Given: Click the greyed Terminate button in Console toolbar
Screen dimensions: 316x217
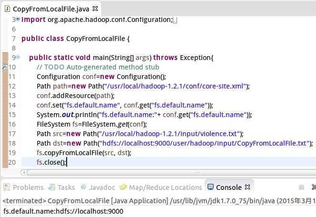Looking at the screenshot, I should [x=301, y=187].
